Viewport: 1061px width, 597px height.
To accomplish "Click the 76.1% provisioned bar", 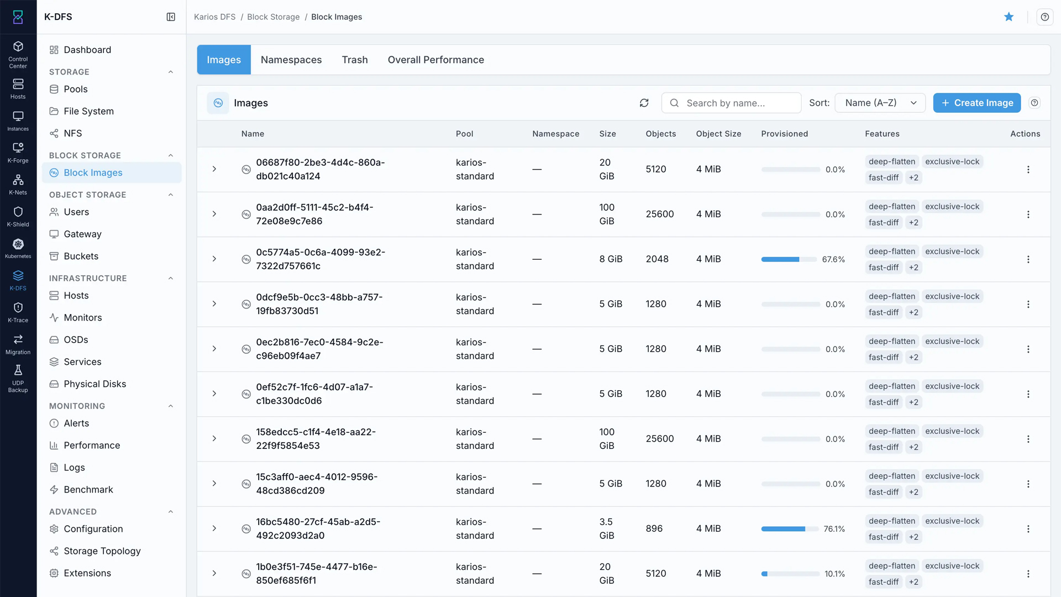I will pyautogui.click(x=791, y=529).
